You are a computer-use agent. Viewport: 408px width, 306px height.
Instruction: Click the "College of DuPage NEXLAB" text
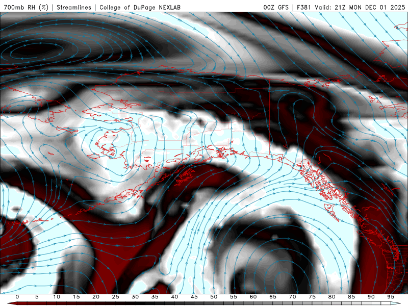pos(140,7)
